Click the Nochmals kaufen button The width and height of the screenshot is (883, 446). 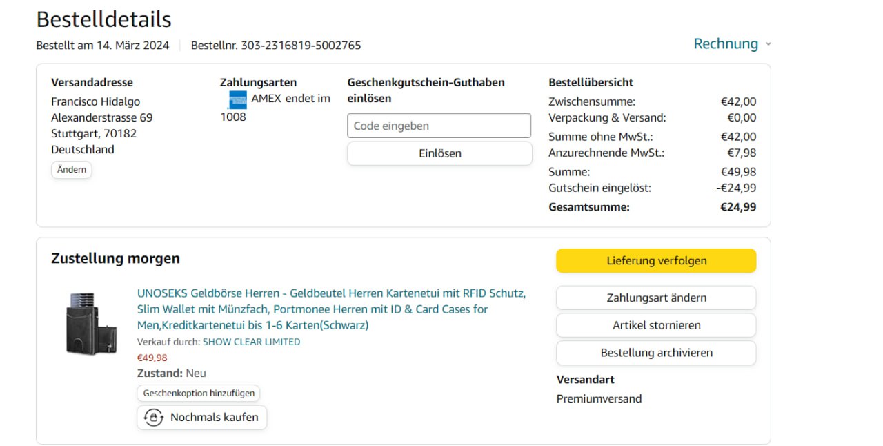pos(202,417)
